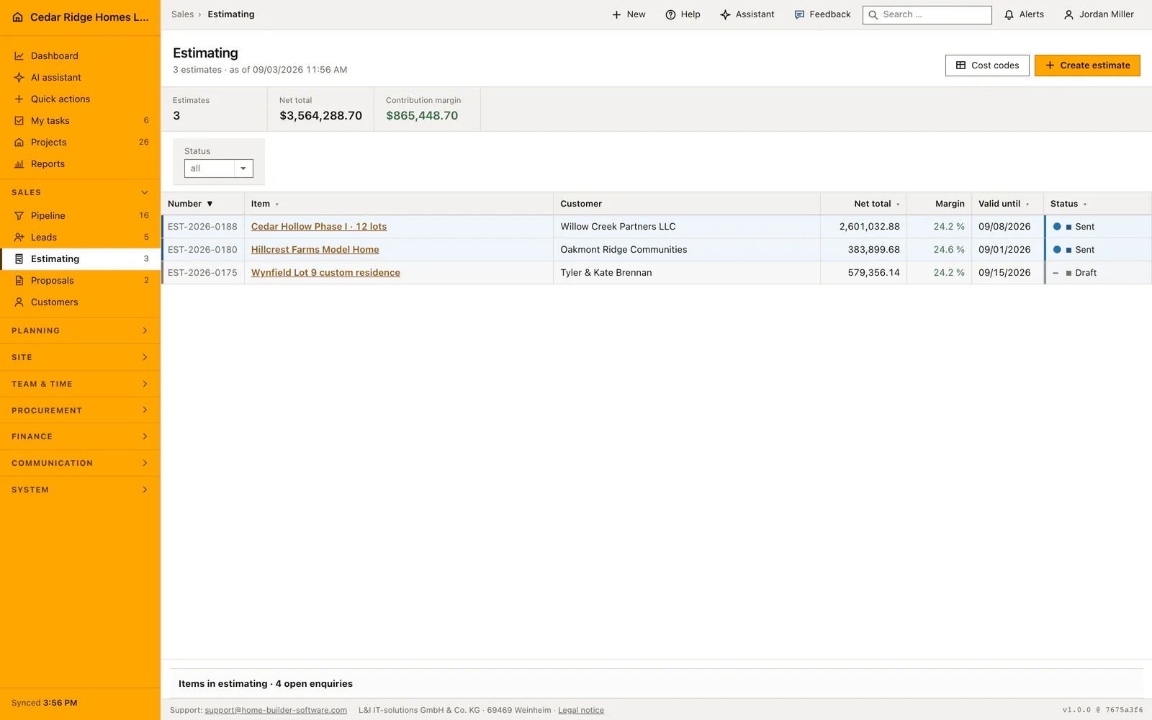Click the Draft status of EST-2026-0175

1075,273
